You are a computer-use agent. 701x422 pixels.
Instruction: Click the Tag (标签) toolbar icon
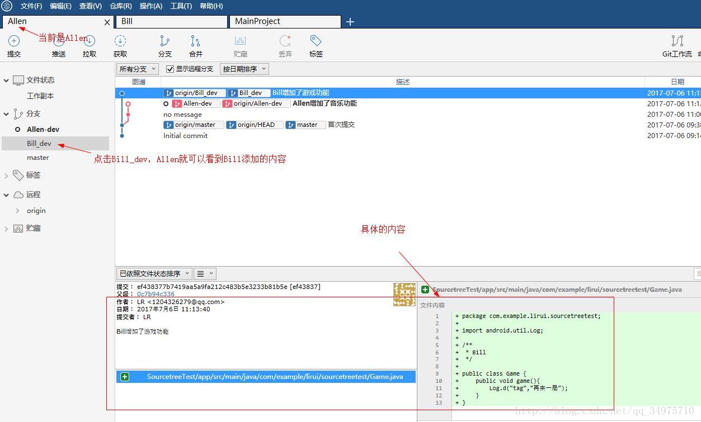[x=316, y=41]
